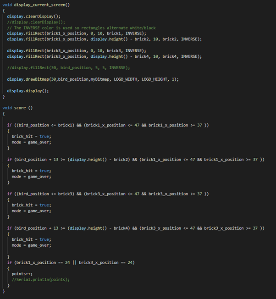Screen dimensions: 276x299
Task: Click the fillRect line ending 'brick4, INVERSE);'
Action: pos(105,56)
